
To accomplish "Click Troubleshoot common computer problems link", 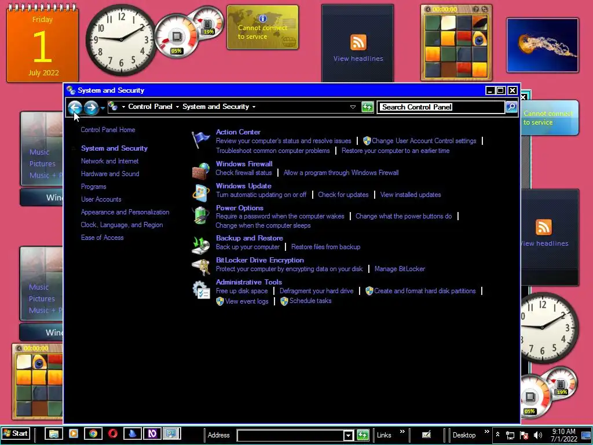I will [273, 151].
